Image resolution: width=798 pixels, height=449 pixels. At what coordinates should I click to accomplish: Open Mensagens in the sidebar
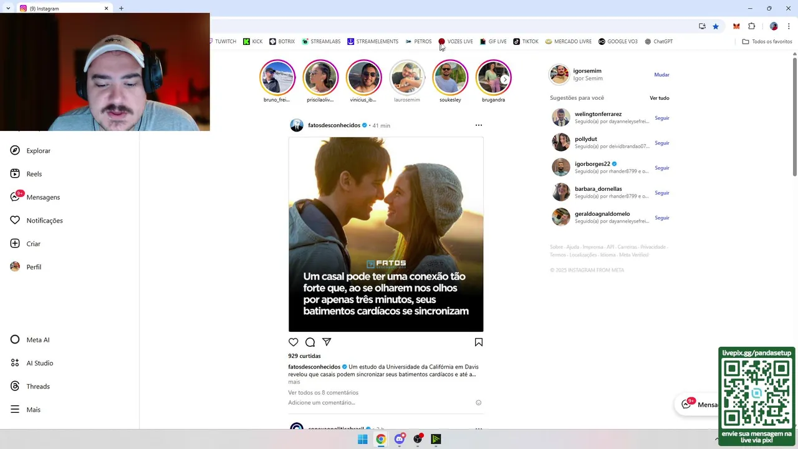35,197
